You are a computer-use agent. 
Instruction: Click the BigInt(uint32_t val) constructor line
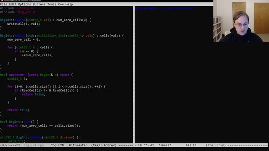45,20
